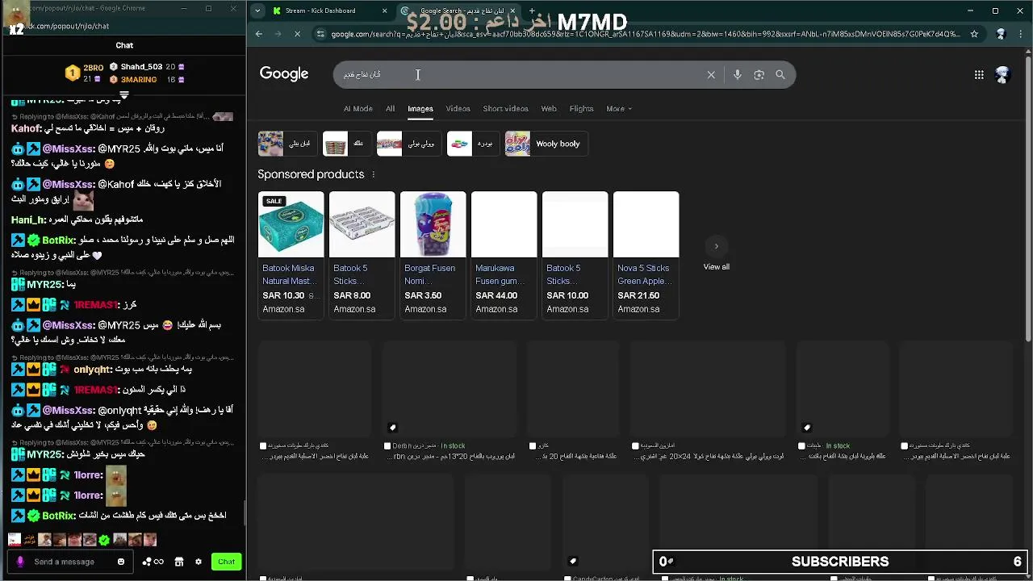The width and height of the screenshot is (1033, 581).
Task: Select the Web search tab
Action: pyautogui.click(x=549, y=108)
